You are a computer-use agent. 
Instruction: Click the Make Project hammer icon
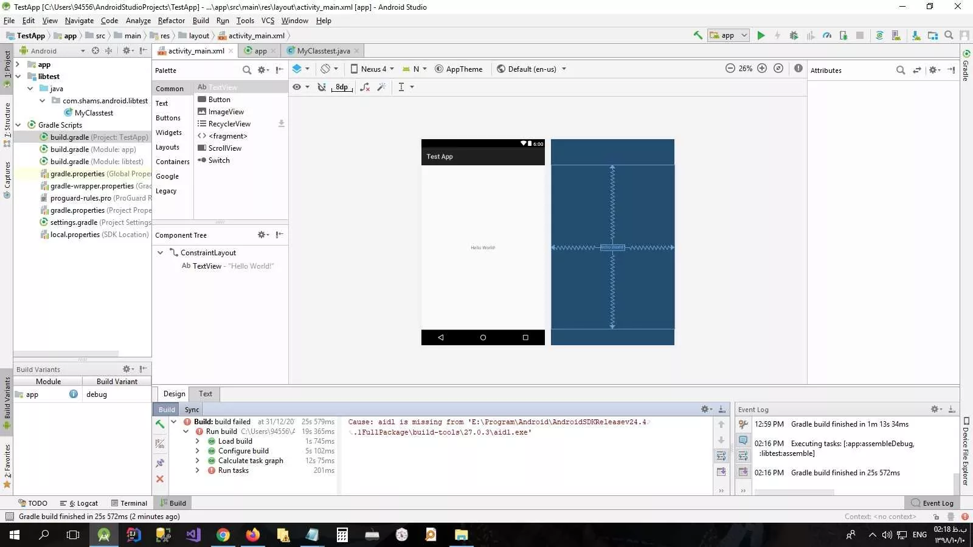coord(698,35)
